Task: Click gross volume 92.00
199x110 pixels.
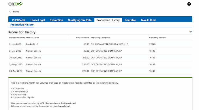Action: click(86, 51)
